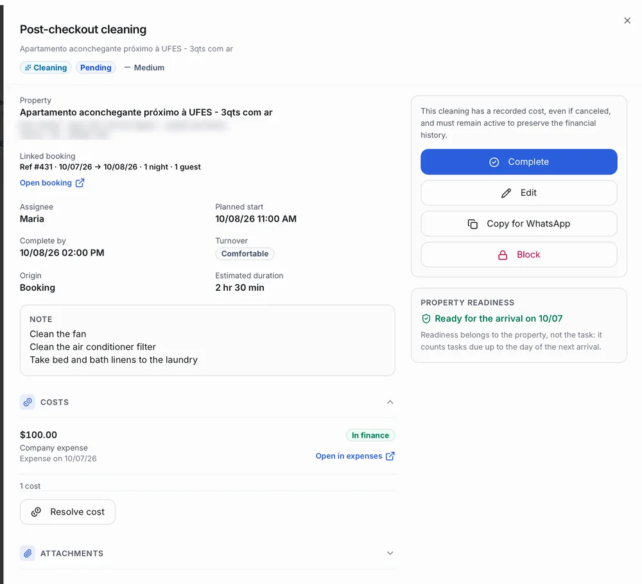Click the coins icon in Resolve cost
The height and width of the screenshot is (584, 642).
click(x=36, y=512)
